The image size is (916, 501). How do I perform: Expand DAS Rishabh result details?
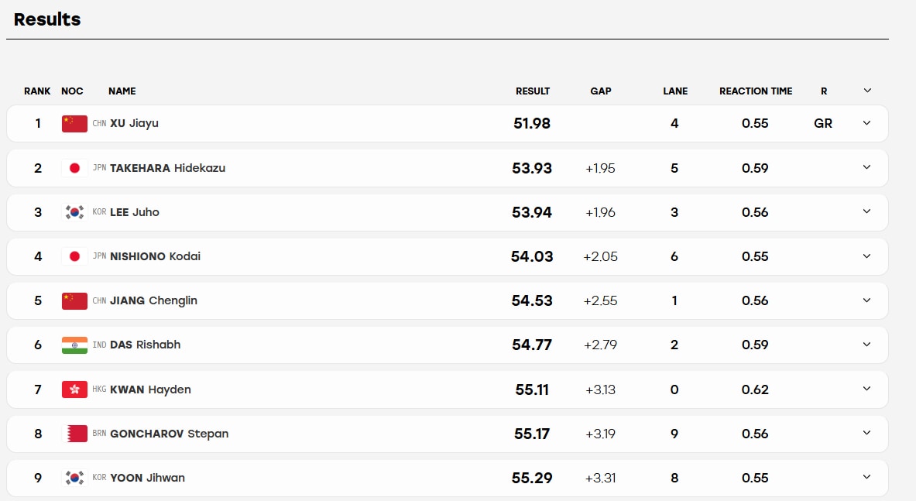[867, 345]
